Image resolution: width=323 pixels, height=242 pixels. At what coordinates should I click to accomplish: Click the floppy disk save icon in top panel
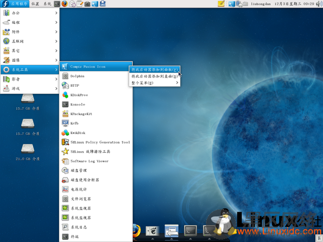[102, 4]
